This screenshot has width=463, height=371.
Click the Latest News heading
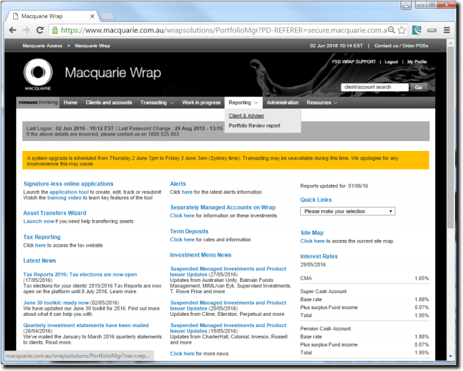[39, 261]
